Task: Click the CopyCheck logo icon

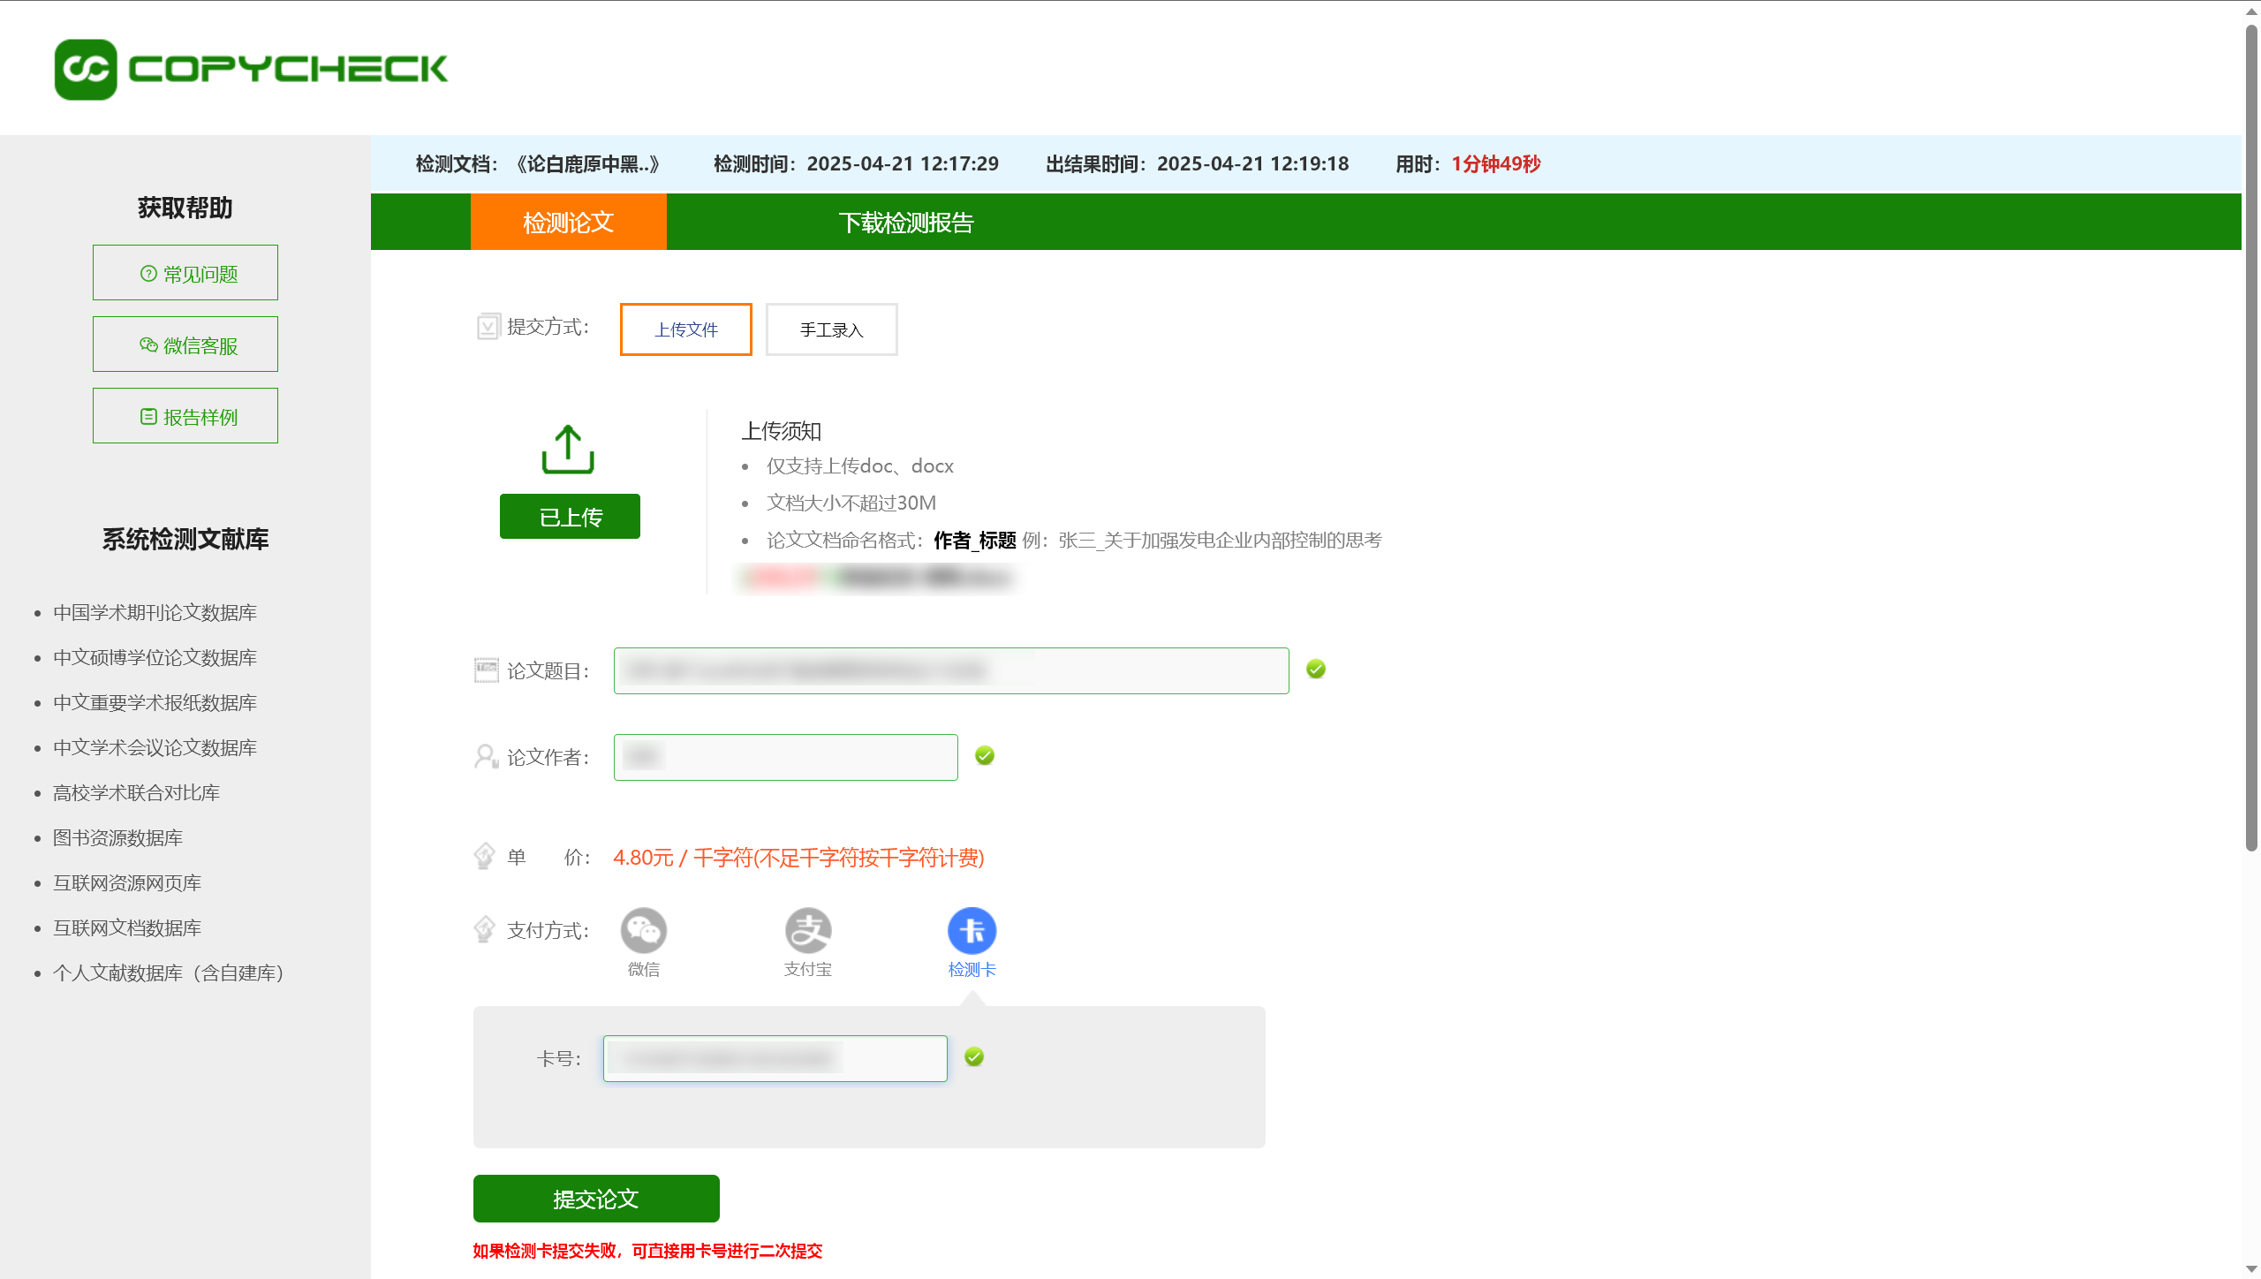Action: 86,69
